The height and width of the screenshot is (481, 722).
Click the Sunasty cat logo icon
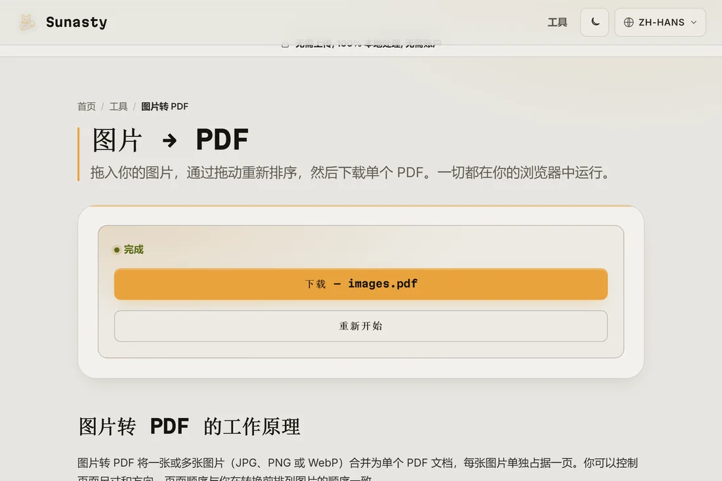(x=27, y=22)
